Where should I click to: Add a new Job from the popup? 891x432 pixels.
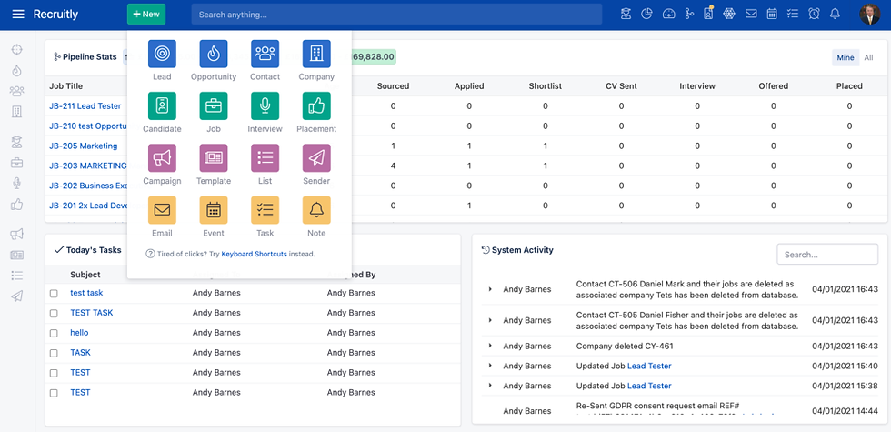click(214, 106)
